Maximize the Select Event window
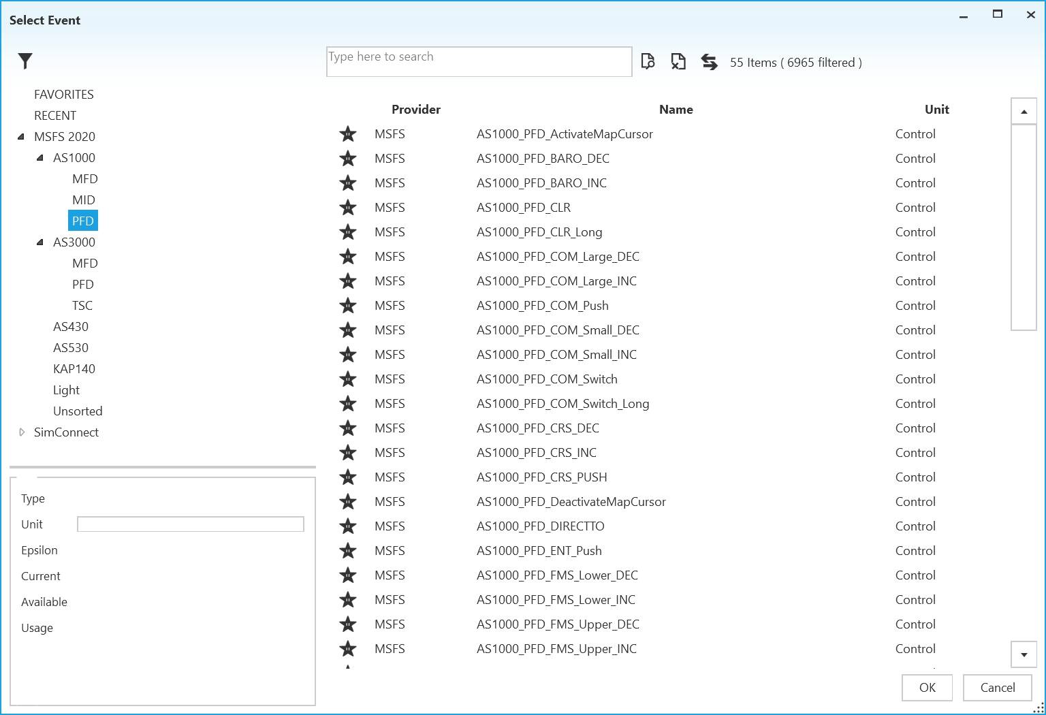The image size is (1046, 715). [998, 14]
